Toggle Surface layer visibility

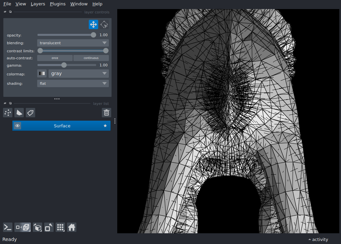(x=17, y=125)
